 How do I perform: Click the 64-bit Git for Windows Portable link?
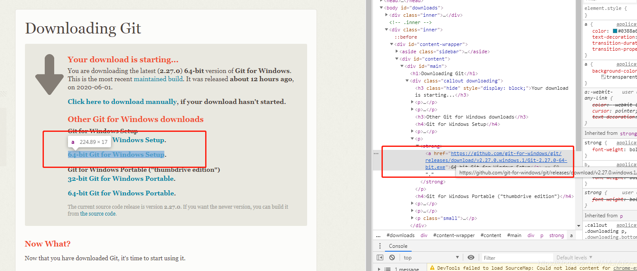121,193
